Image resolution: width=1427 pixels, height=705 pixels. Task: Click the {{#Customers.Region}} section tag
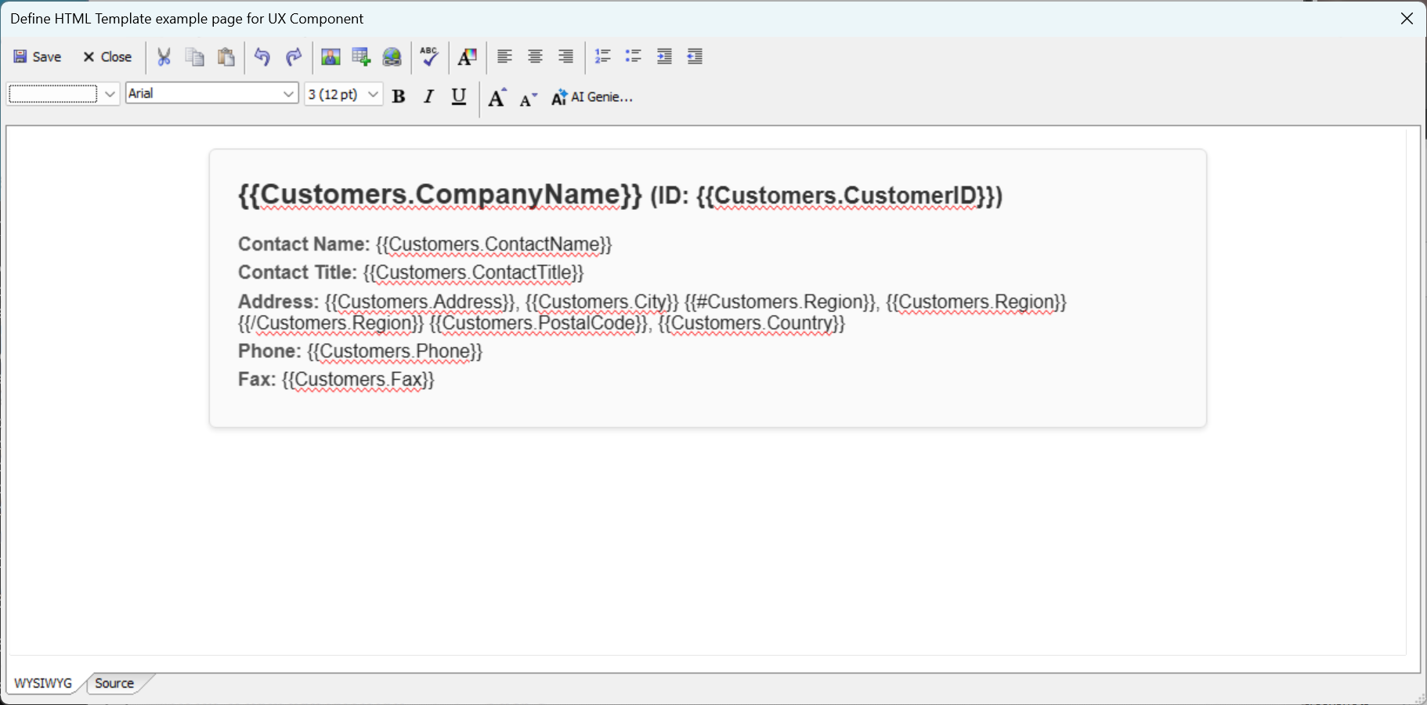[781, 302]
